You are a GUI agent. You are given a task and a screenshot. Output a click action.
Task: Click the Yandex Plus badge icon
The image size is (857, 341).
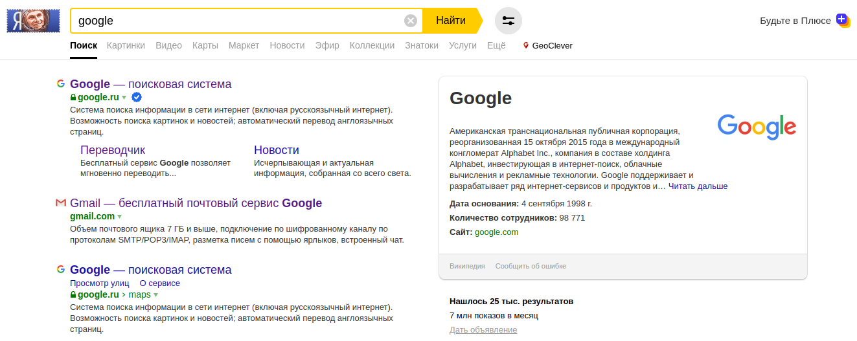point(843,20)
